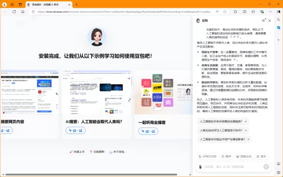
Task: Select suggestion 人类应该如何与人工智能进行协作?
Action: point(223,130)
